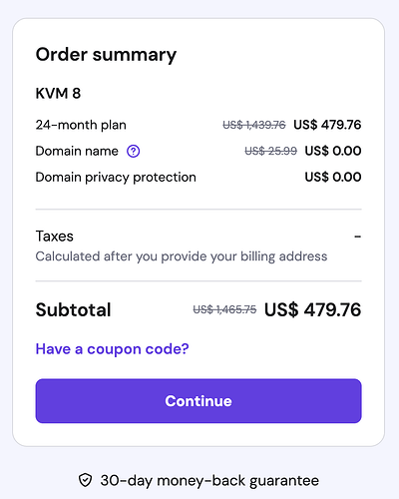Click the Domain privacy protection label

[116, 178]
